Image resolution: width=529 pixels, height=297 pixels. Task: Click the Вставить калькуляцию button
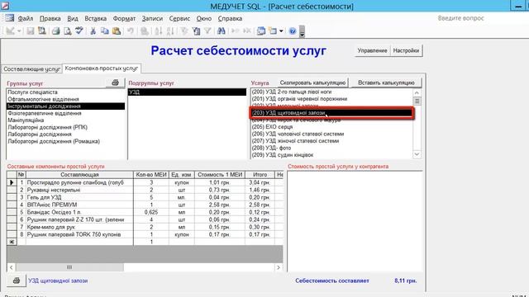386,82
